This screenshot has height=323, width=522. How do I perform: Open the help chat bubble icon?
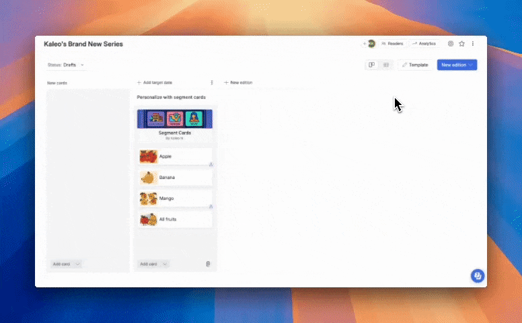477,276
